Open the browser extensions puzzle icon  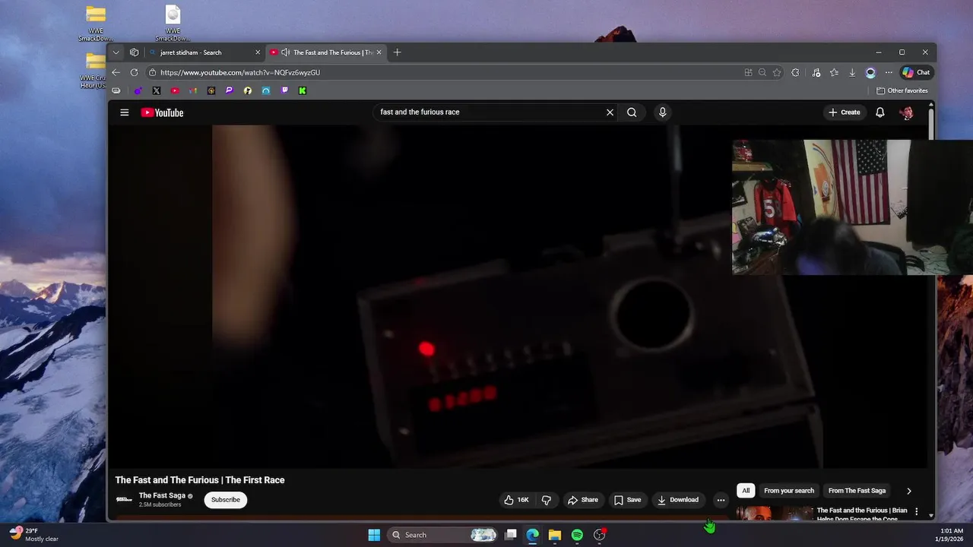coord(795,72)
